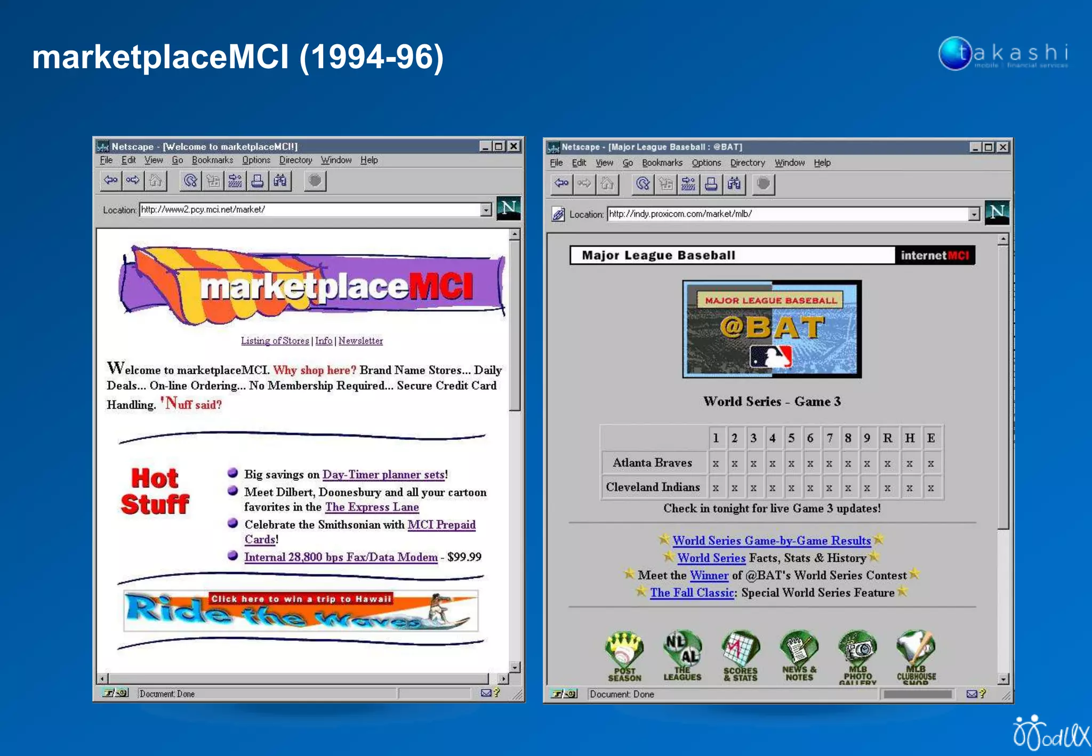Click mail envelope icon in Baseball status bar

(x=971, y=694)
